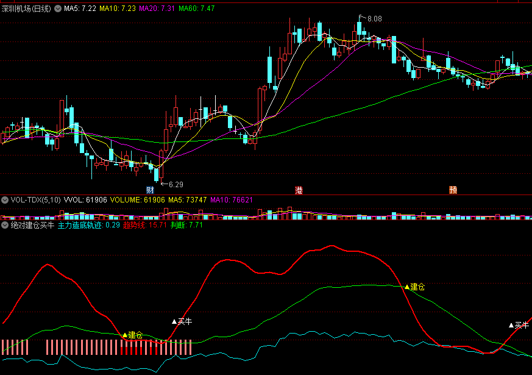The height and width of the screenshot is (375, 532).
Task: Click the 6.29 low price label
Action: tap(176, 185)
